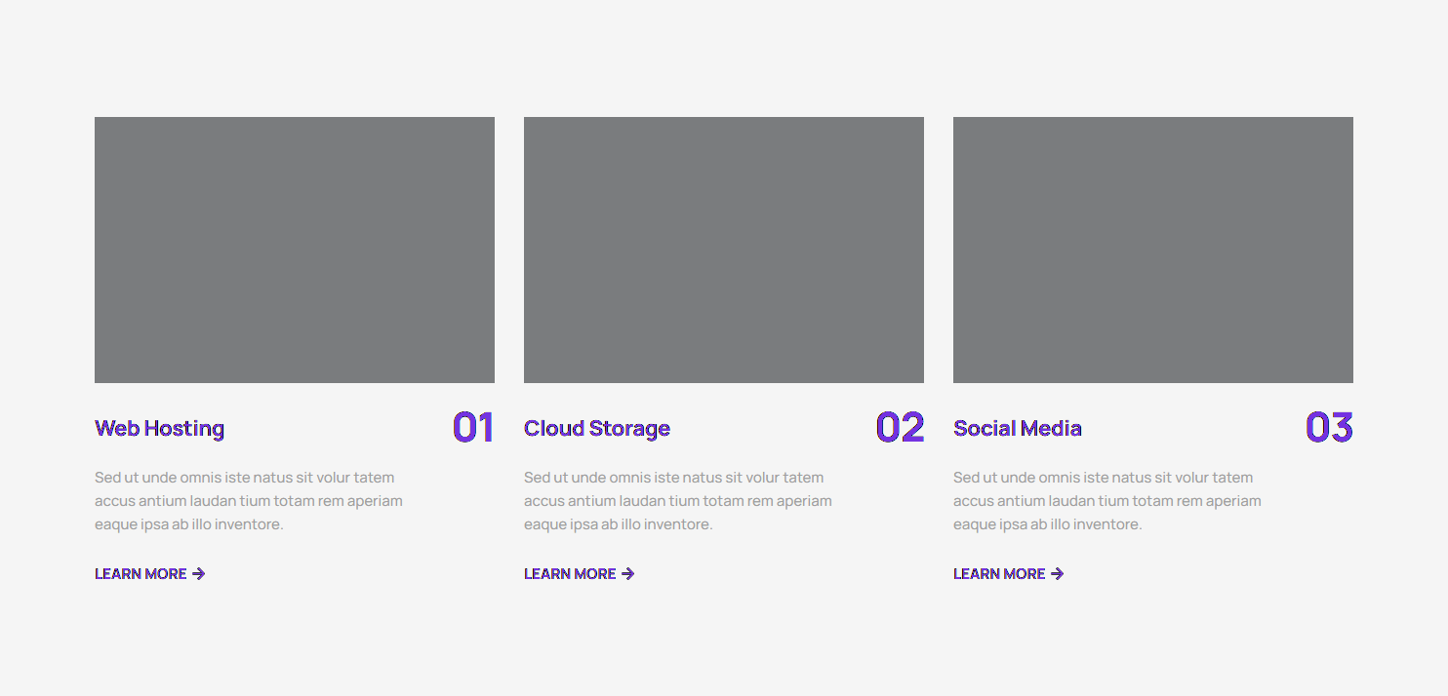1448x696 pixels.
Task: Click the large number 02
Action: click(900, 428)
